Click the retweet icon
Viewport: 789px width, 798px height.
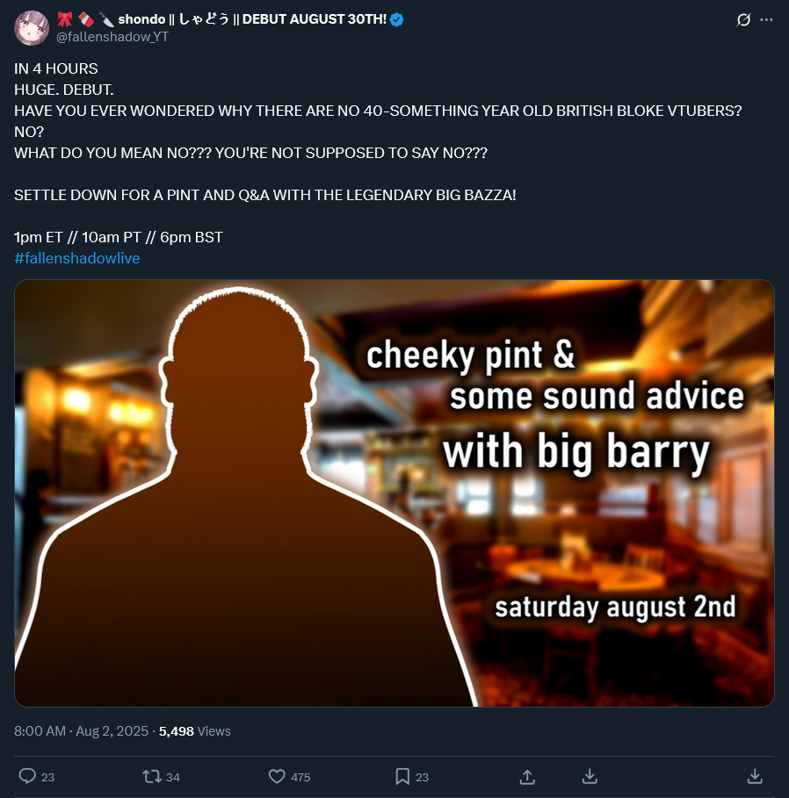tap(151, 776)
